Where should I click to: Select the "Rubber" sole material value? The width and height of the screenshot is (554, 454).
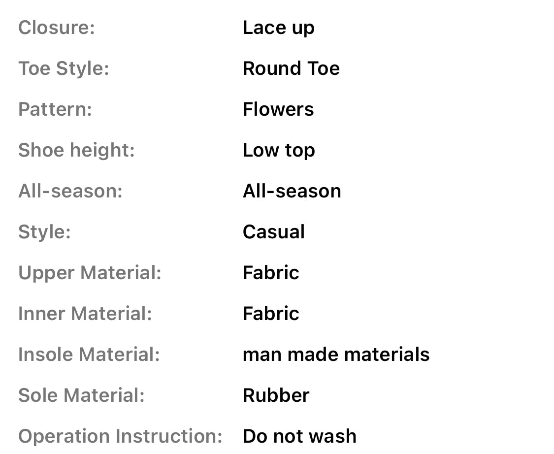276,395
